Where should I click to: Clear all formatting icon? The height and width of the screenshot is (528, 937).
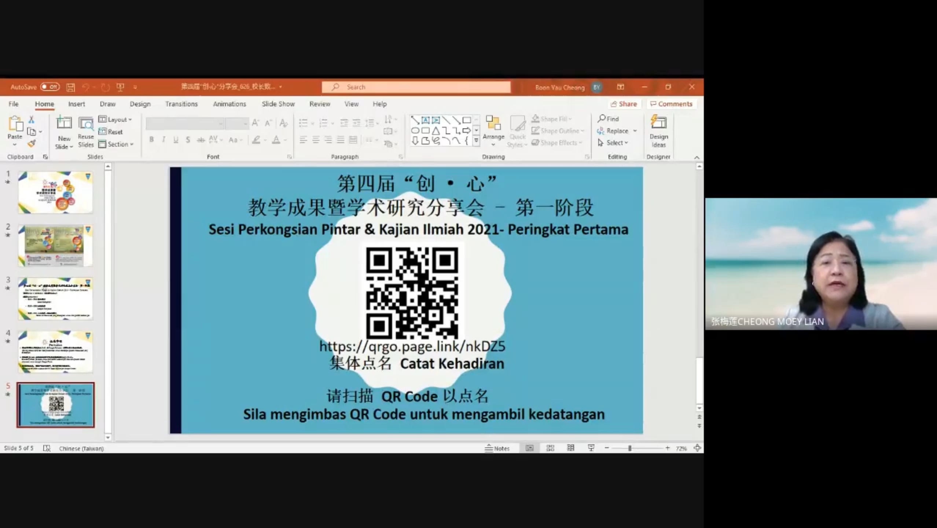[x=283, y=123]
